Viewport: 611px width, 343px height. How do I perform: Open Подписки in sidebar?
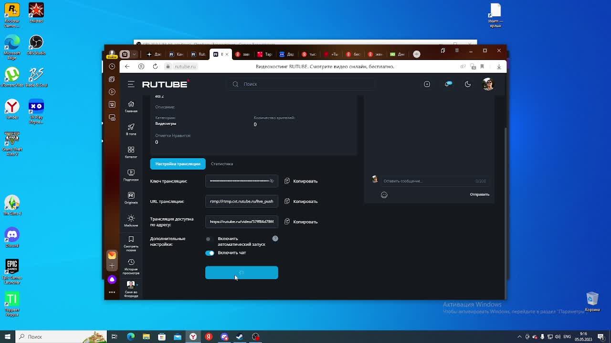131,175
